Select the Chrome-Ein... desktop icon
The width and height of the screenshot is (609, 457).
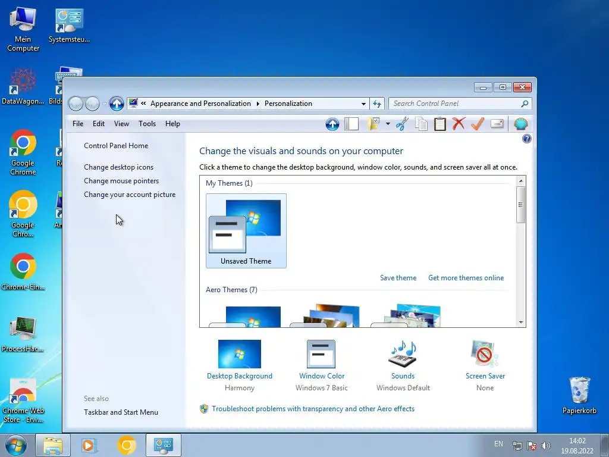23,272
